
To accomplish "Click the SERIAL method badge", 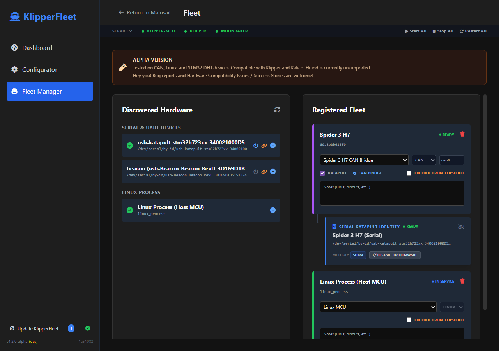I will click(x=358, y=255).
